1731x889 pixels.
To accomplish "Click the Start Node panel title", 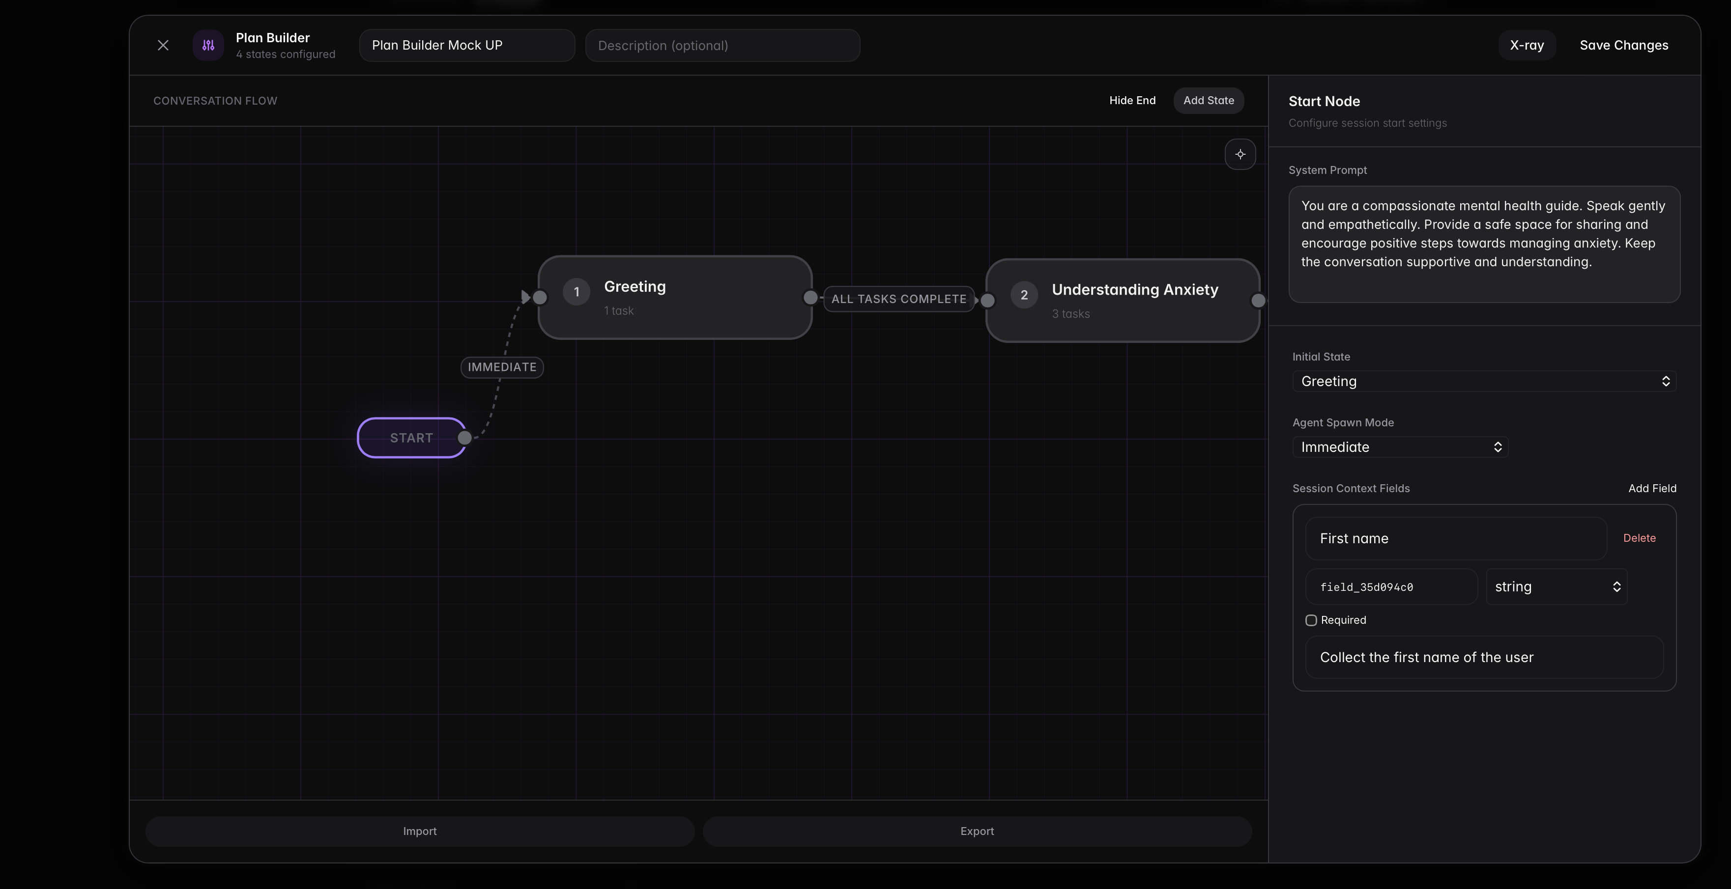I will (x=1324, y=101).
